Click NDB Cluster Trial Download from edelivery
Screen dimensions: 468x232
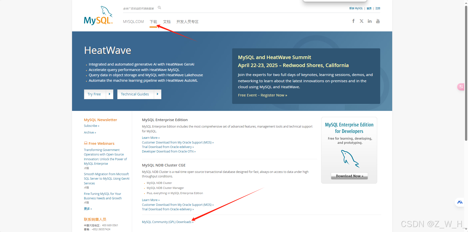[x=168, y=209]
